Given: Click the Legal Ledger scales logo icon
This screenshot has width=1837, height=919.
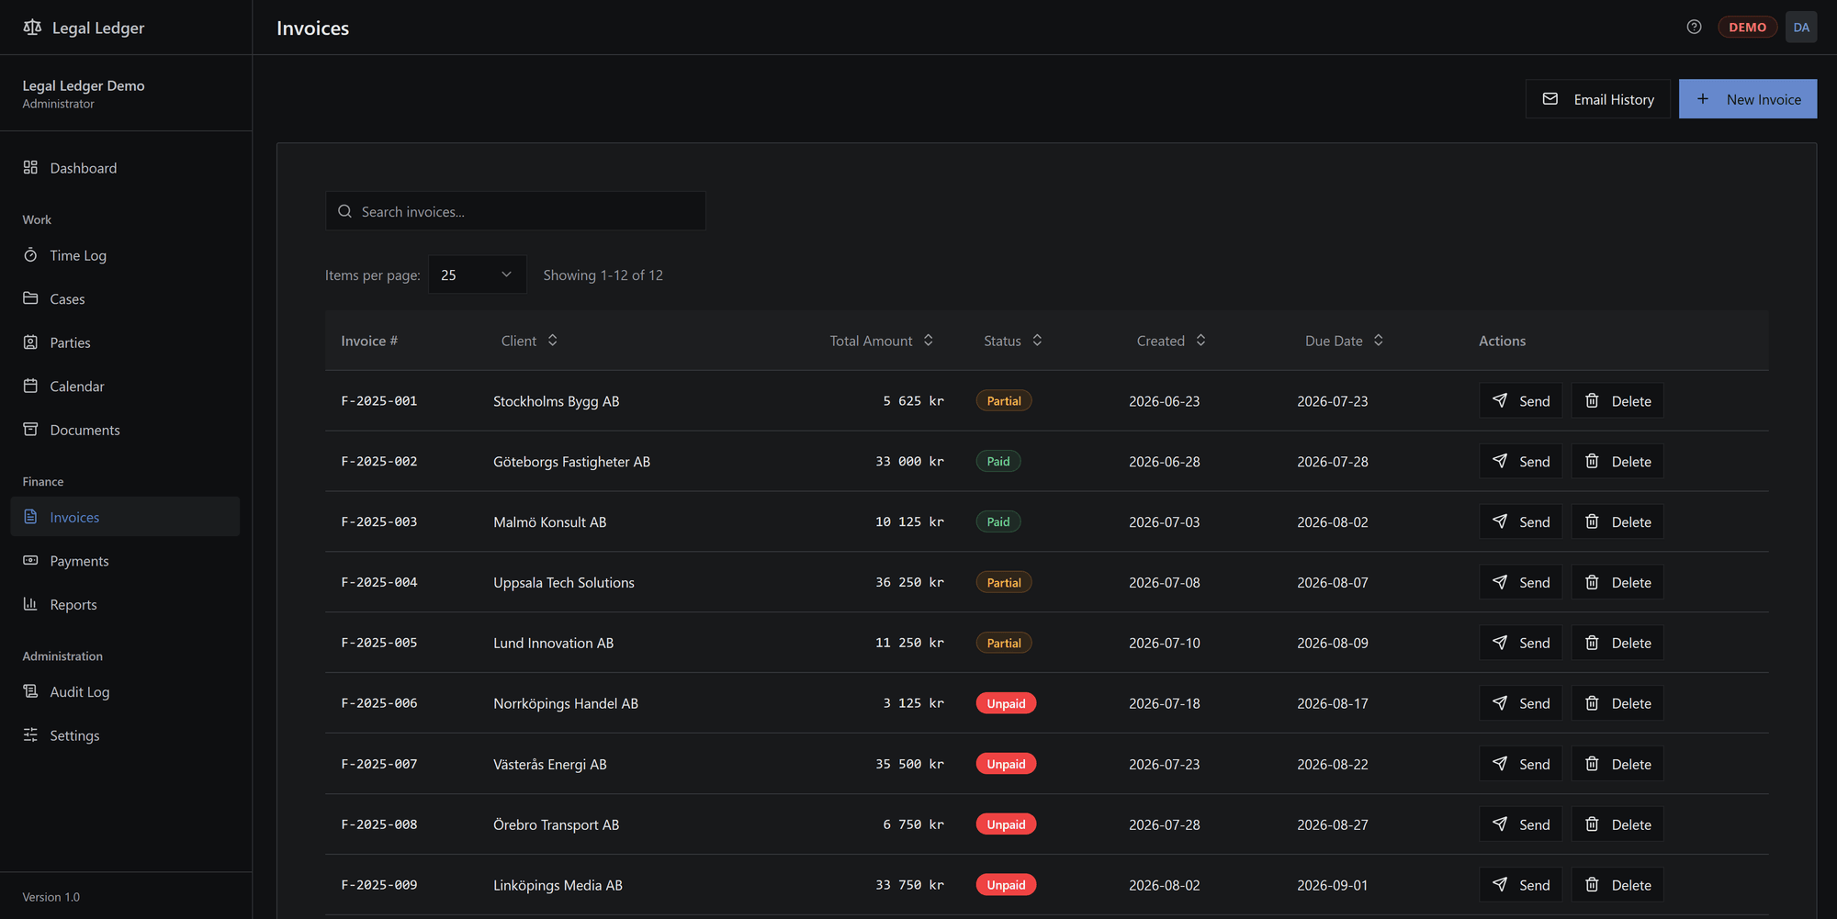Looking at the screenshot, I should 32,28.
